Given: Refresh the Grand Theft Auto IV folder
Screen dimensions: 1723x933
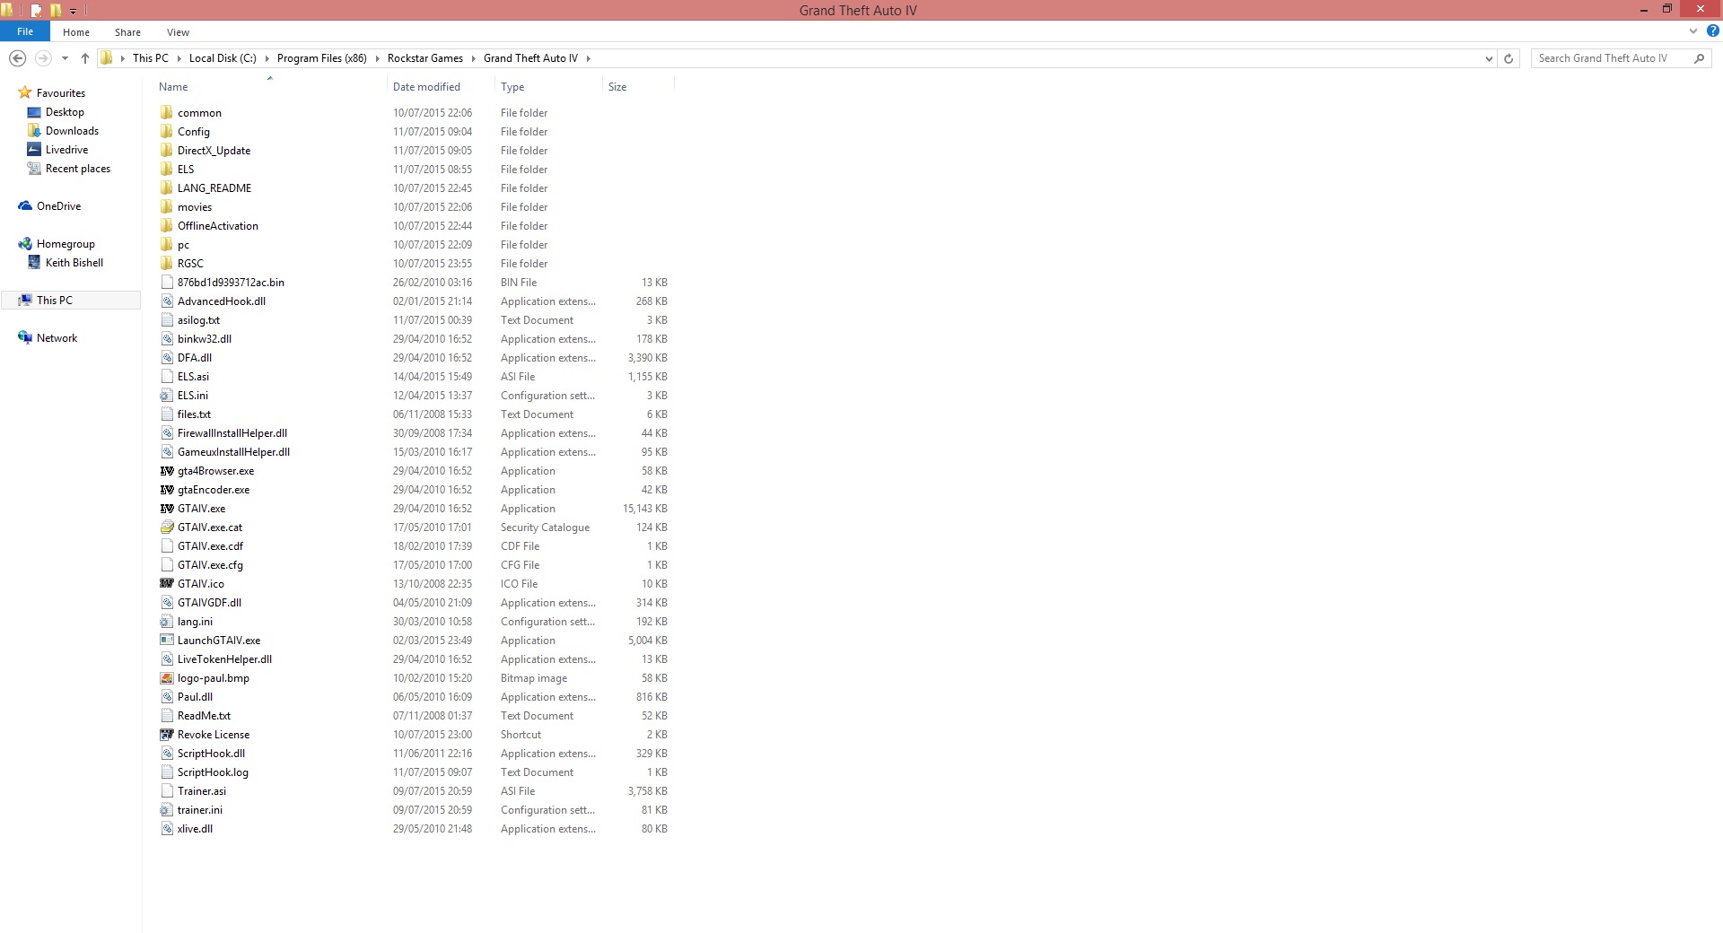Looking at the screenshot, I should (1509, 58).
